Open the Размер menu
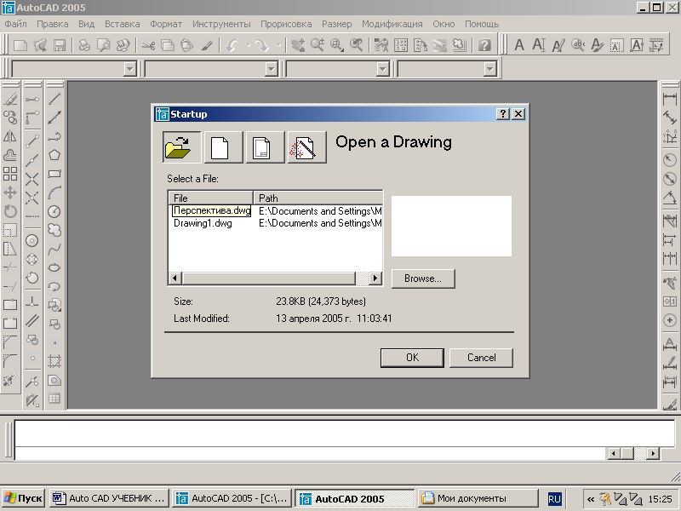The width and height of the screenshot is (681, 511). coord(336,24)
